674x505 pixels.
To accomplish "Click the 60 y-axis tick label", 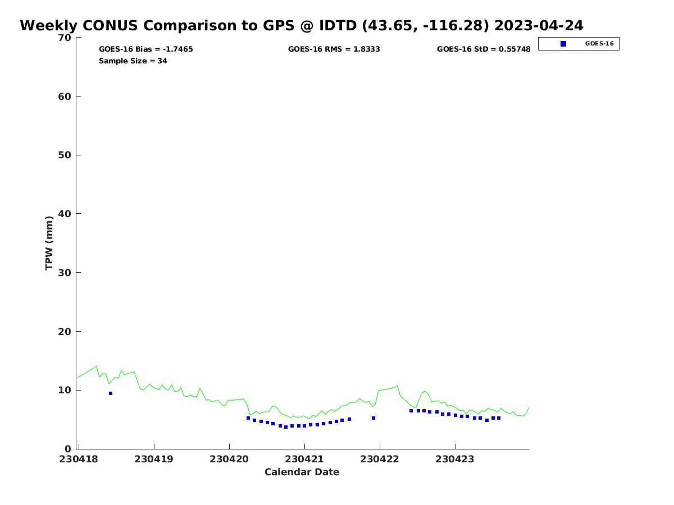I will tap(65, 97).
